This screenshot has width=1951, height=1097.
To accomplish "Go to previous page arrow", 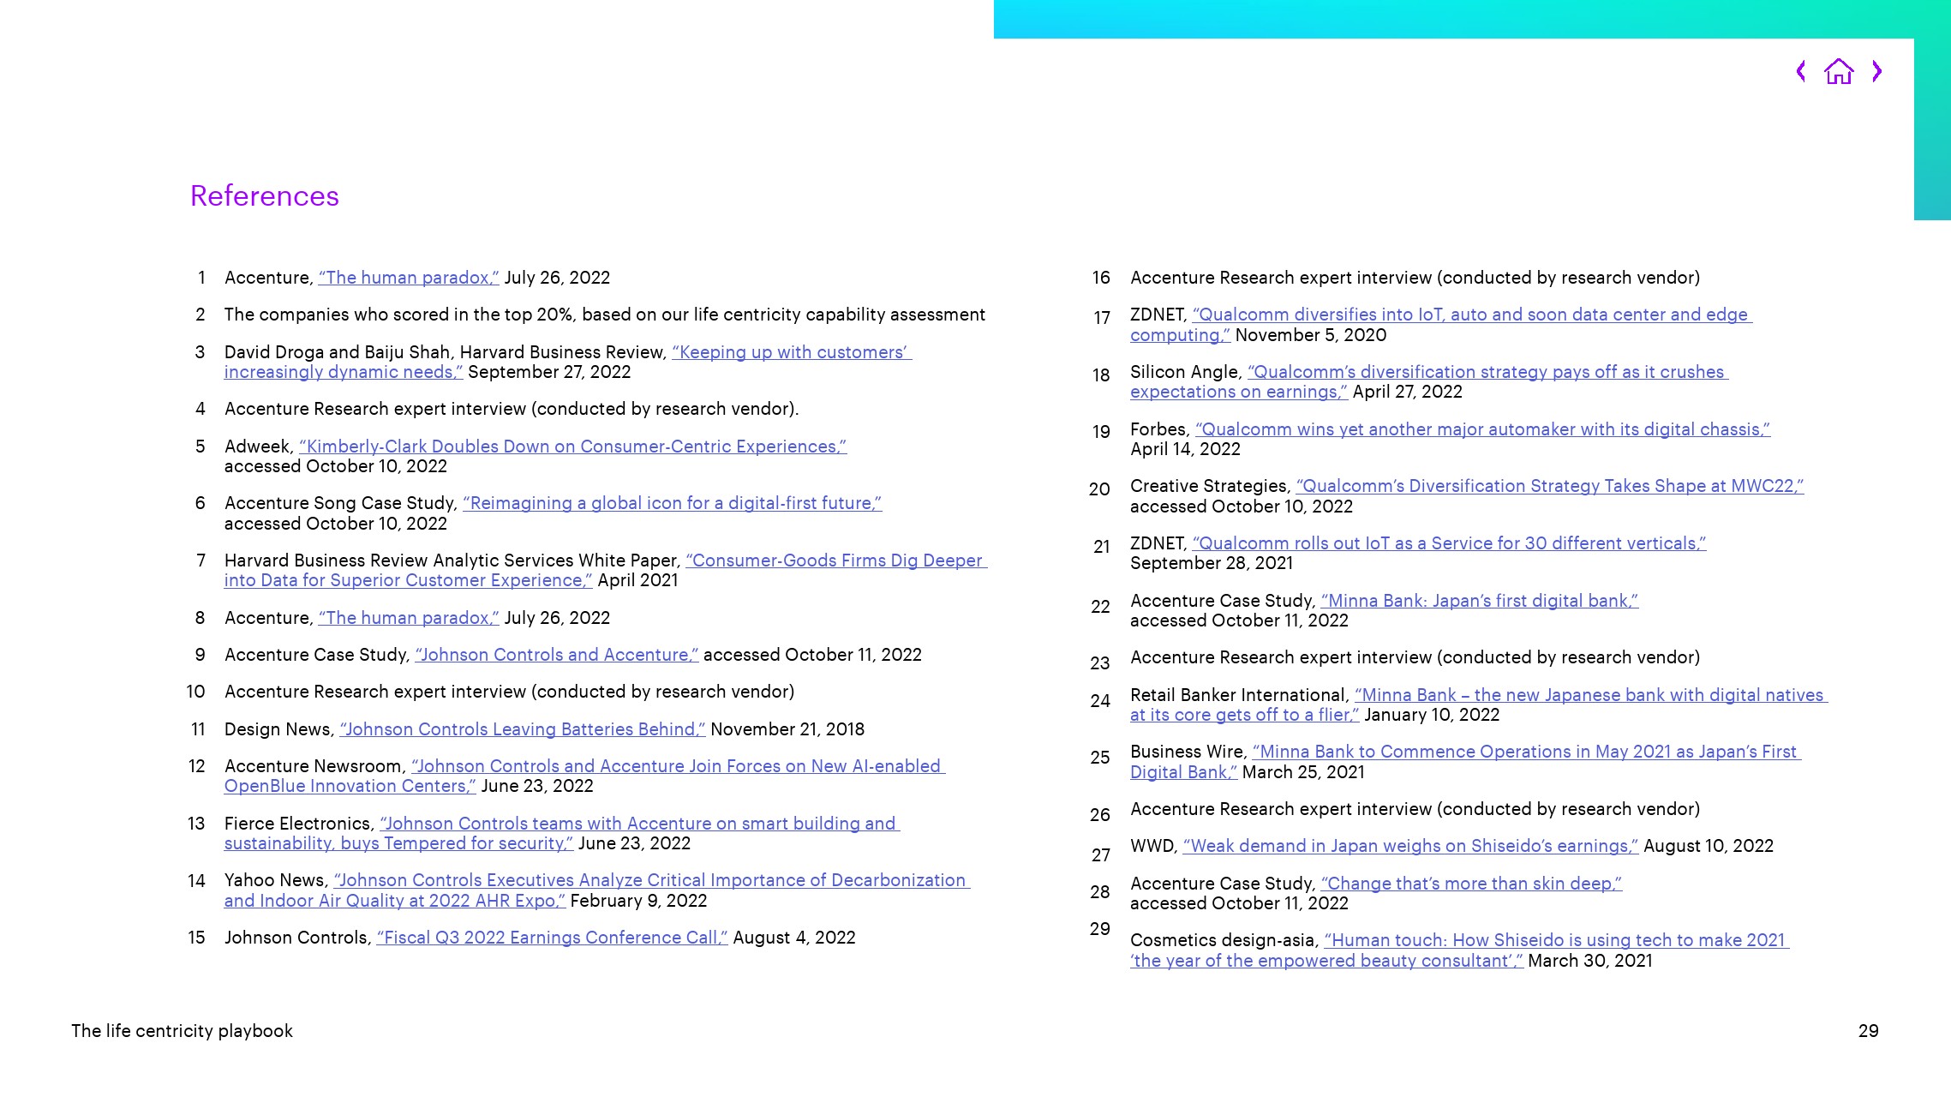I will click(1800, 71).
